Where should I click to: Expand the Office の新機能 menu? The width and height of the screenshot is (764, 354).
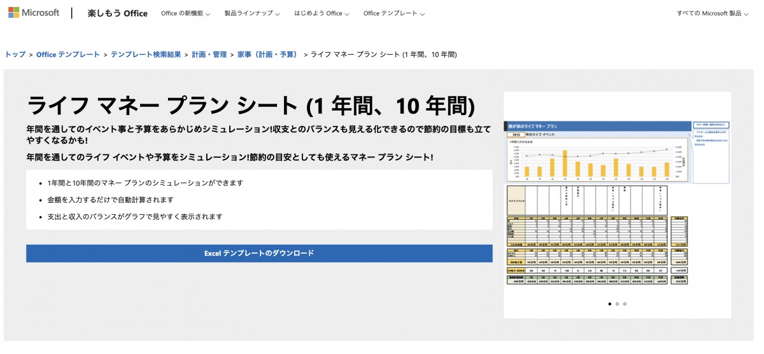[185, 13]
